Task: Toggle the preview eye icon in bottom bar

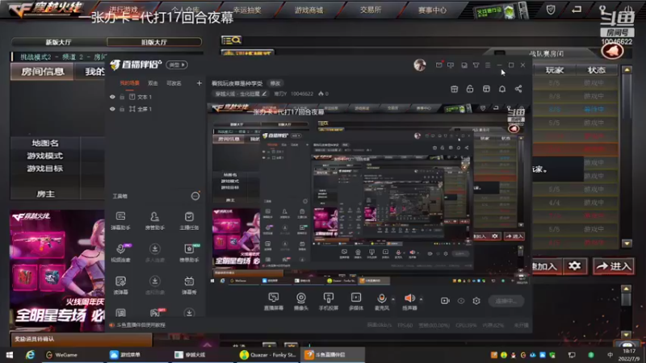Action: click(461, 301)
